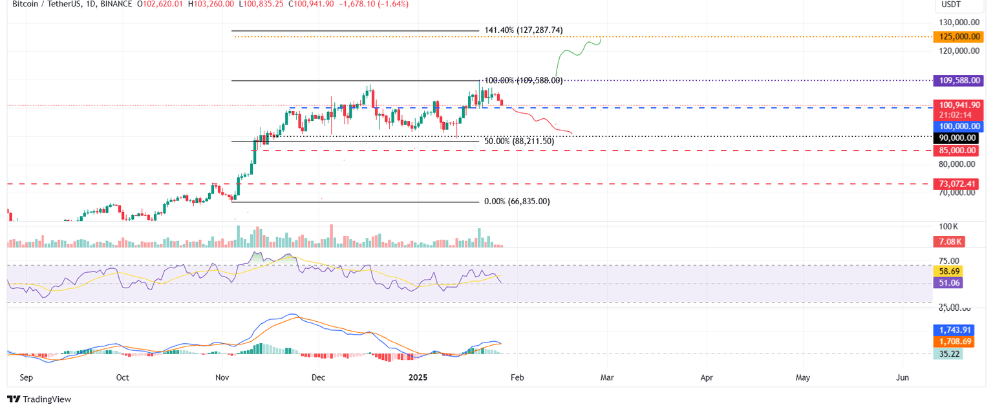Click Dec on the time axis
Image resolution: width=993 pixels, height=411 pixels.
point(319,377)
